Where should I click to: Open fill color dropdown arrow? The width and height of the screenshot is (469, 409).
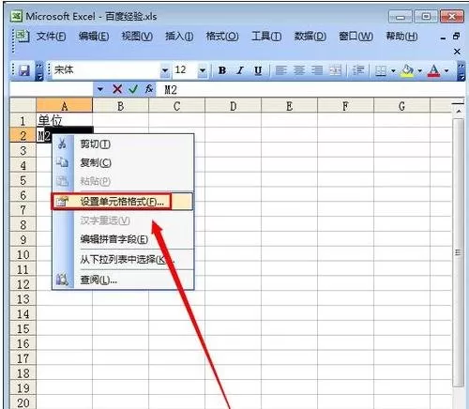(x=420, y=71)
